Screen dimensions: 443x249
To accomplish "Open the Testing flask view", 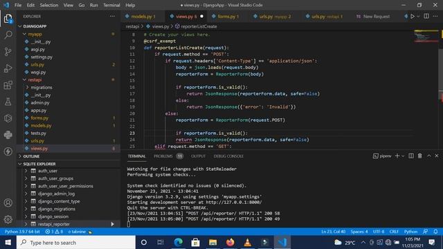I will tap(8, 102).
